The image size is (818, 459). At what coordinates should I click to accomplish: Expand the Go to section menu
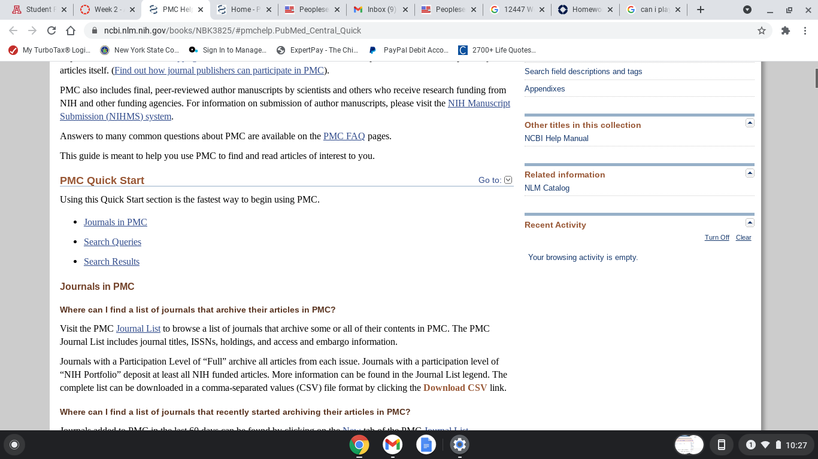pyautogui.click(x=508, y=180)
